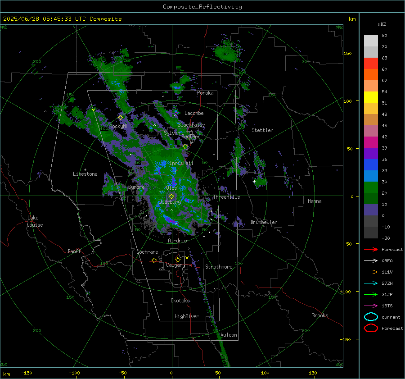The image size is (405, 379).
Task: Pick the cyan 27ZW arrow legend icon
Action: 371,283
